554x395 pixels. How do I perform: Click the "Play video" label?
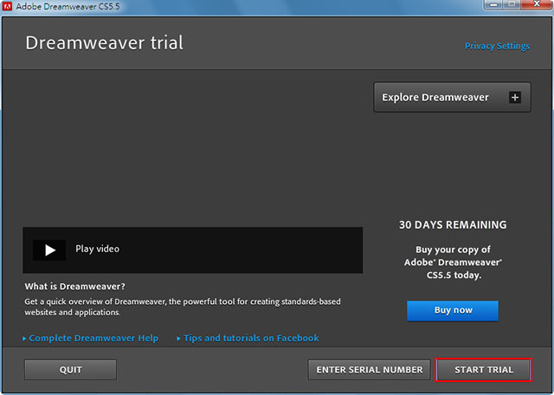[x=98, y=249]
